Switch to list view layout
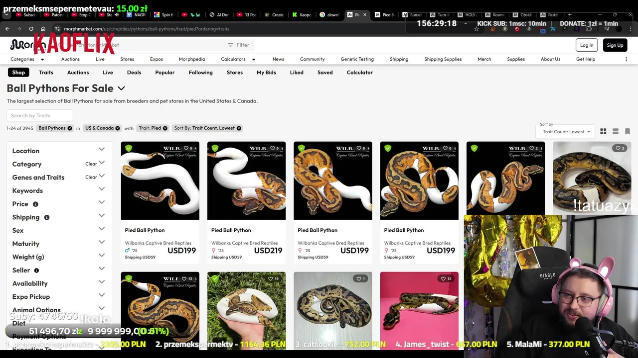Viewport: 638px width, 358px height. point(616,131)
